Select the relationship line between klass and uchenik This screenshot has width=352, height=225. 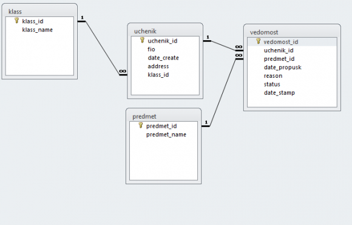click(103, 48)
